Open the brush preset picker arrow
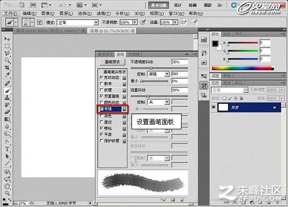The image size is (288, 207). point(32,22)
